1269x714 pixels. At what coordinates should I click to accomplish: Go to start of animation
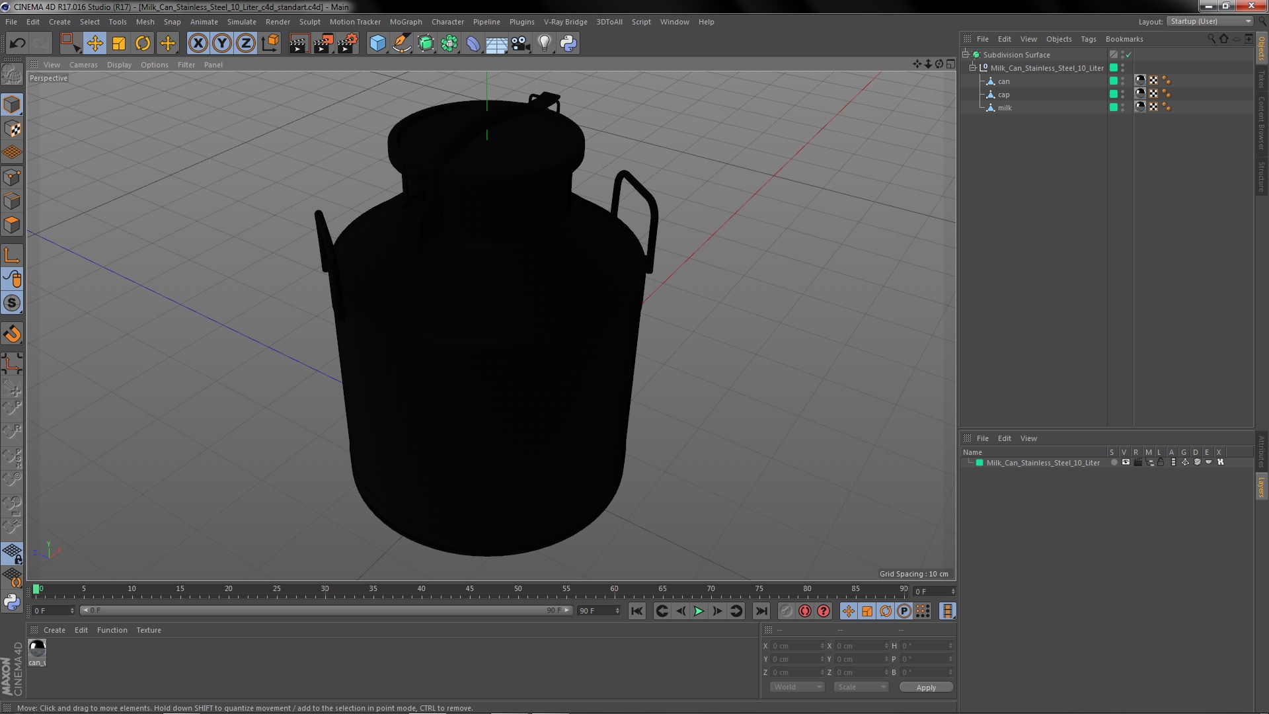click(636, 612)
